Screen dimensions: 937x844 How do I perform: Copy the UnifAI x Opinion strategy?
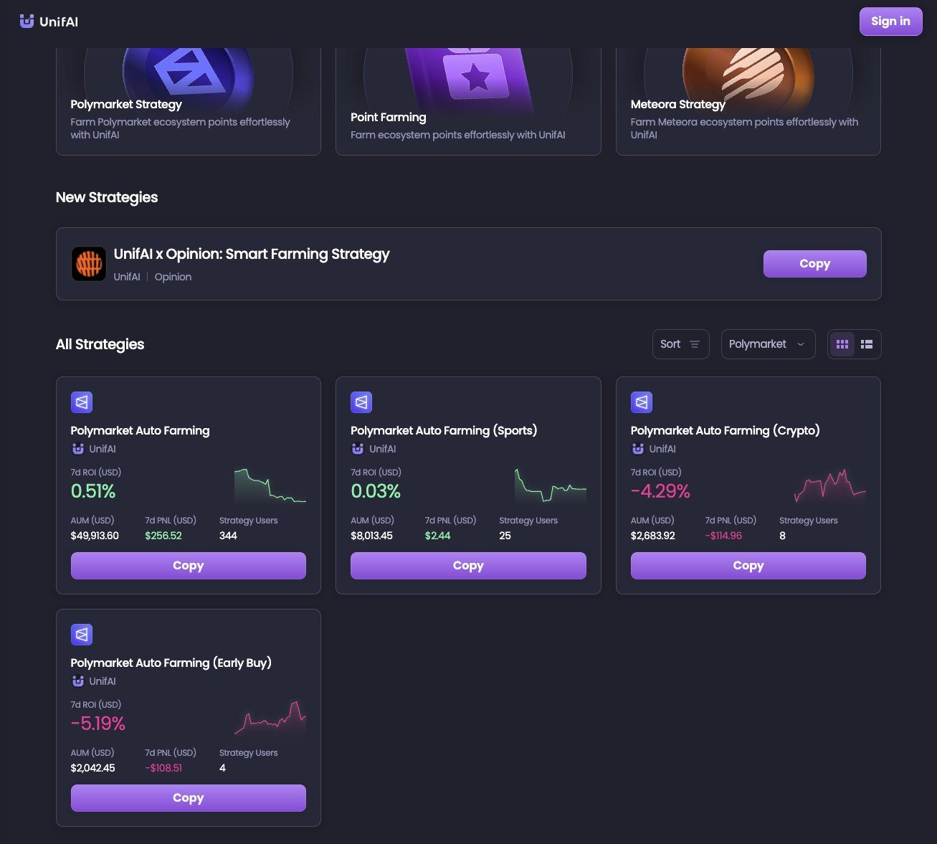[814, 264]
